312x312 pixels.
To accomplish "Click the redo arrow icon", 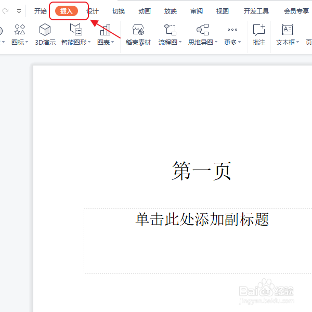I will point(5,11).
